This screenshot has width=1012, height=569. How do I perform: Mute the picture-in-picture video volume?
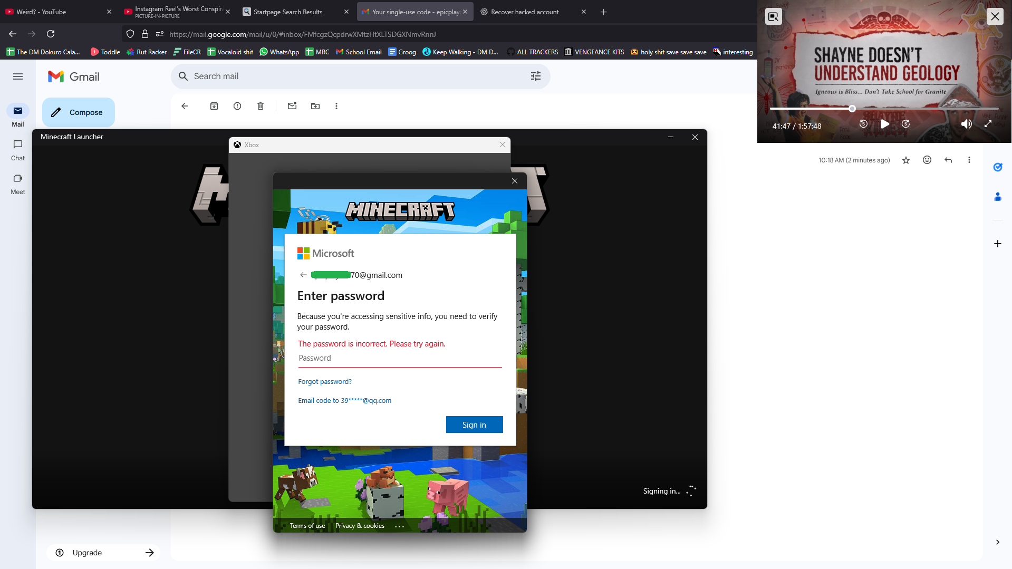[967, 124]
